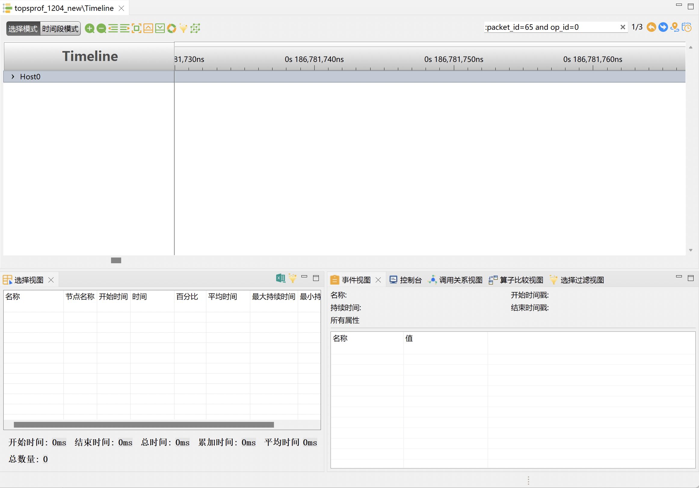Screen dimensions: 699x488
Task: Open the filter funnel in timeline toolbar
Action: pos(183,28)
